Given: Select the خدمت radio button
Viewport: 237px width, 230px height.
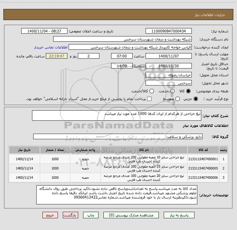Looking at the screenshot, I should point(172,91).
